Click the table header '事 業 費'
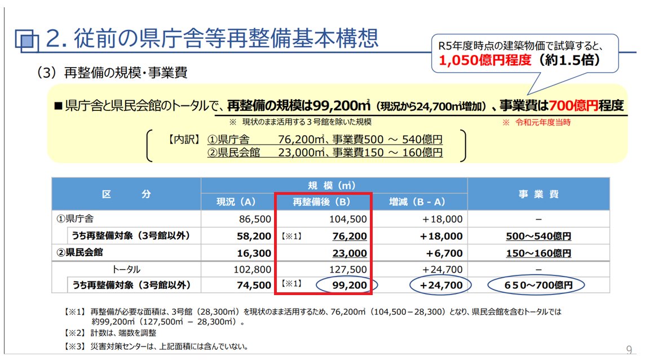 [x=538, y=194]
